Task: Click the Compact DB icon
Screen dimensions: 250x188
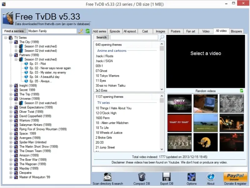Action: click(x=141, y=177)
